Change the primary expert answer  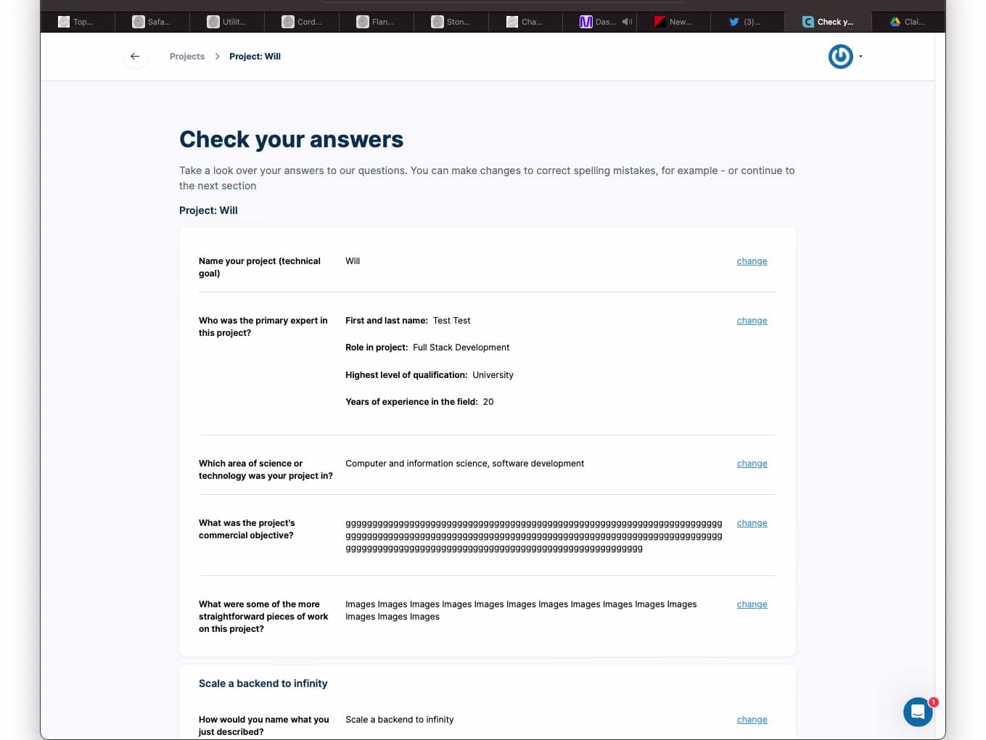(752, 321)
